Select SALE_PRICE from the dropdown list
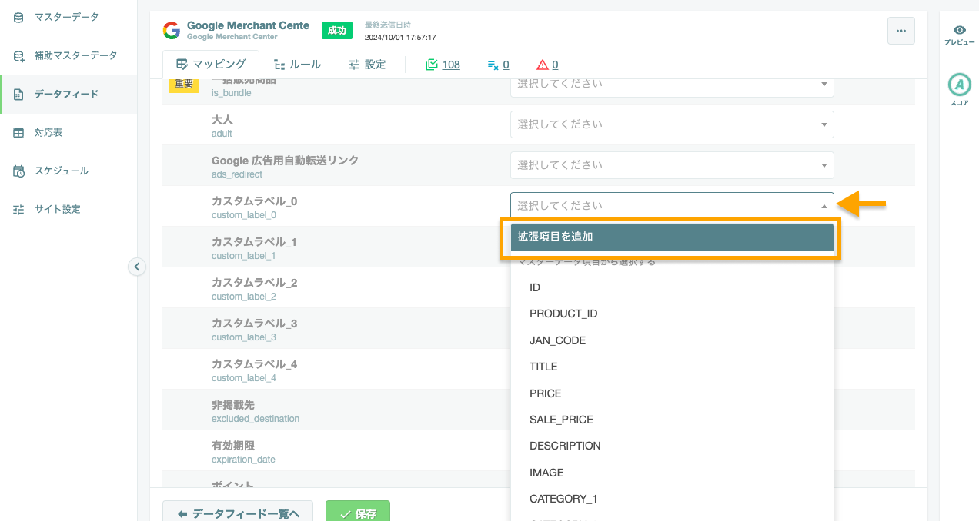This screenshot has width=979, height=521. (x=672, y=420)
